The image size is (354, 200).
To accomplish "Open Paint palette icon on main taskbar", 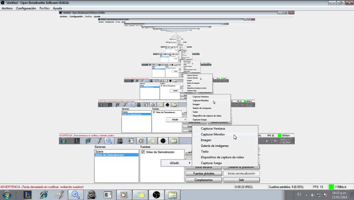I will (x=59, y=195).
